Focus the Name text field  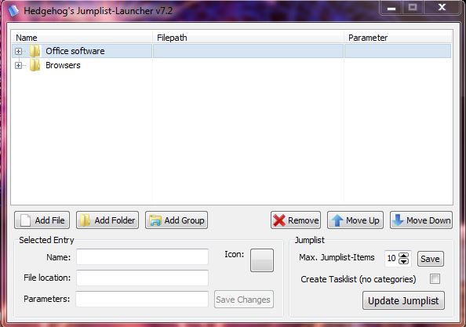point(142,257)
